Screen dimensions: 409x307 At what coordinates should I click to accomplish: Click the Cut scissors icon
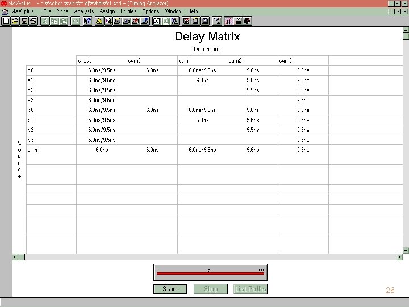point(45,21)
